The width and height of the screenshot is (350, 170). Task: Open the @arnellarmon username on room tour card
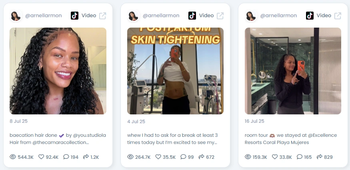coord(278,16)
